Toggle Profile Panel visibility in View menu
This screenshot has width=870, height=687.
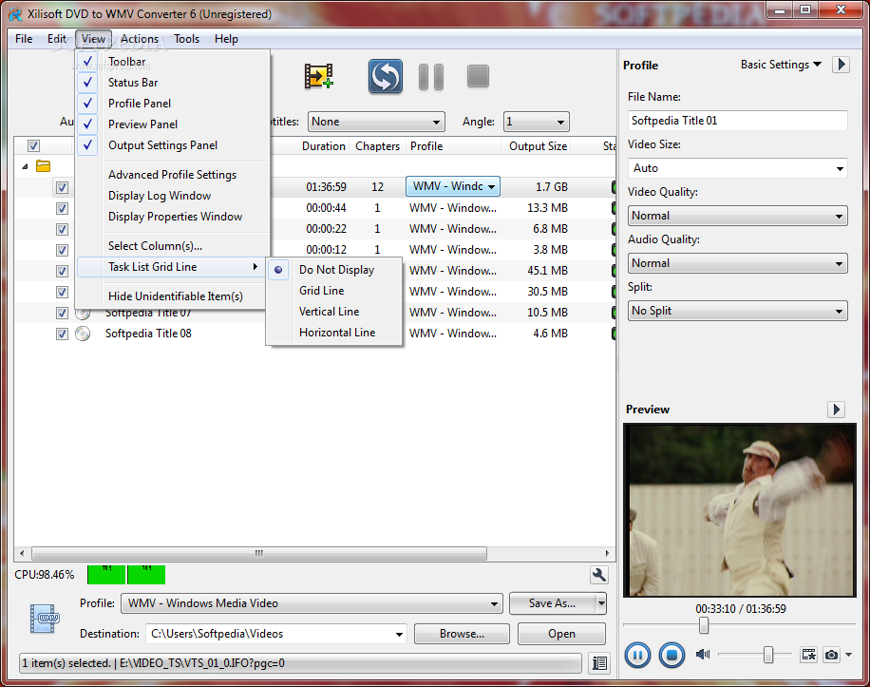tap(172, 104)
